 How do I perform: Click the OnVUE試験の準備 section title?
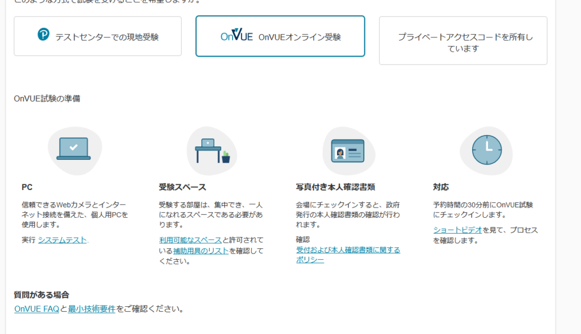[47, 99]
